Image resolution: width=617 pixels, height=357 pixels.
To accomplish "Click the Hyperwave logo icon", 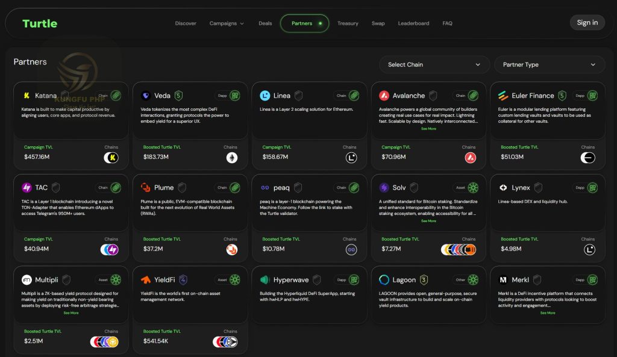I will pyautogui.click(x=265, y=280).
